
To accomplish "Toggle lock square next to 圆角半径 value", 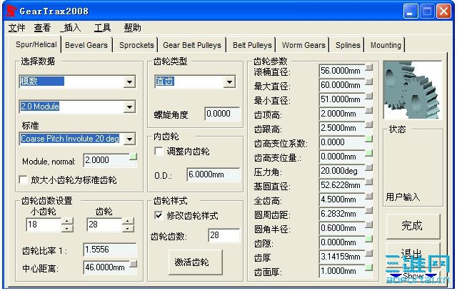I will (369, 225).
